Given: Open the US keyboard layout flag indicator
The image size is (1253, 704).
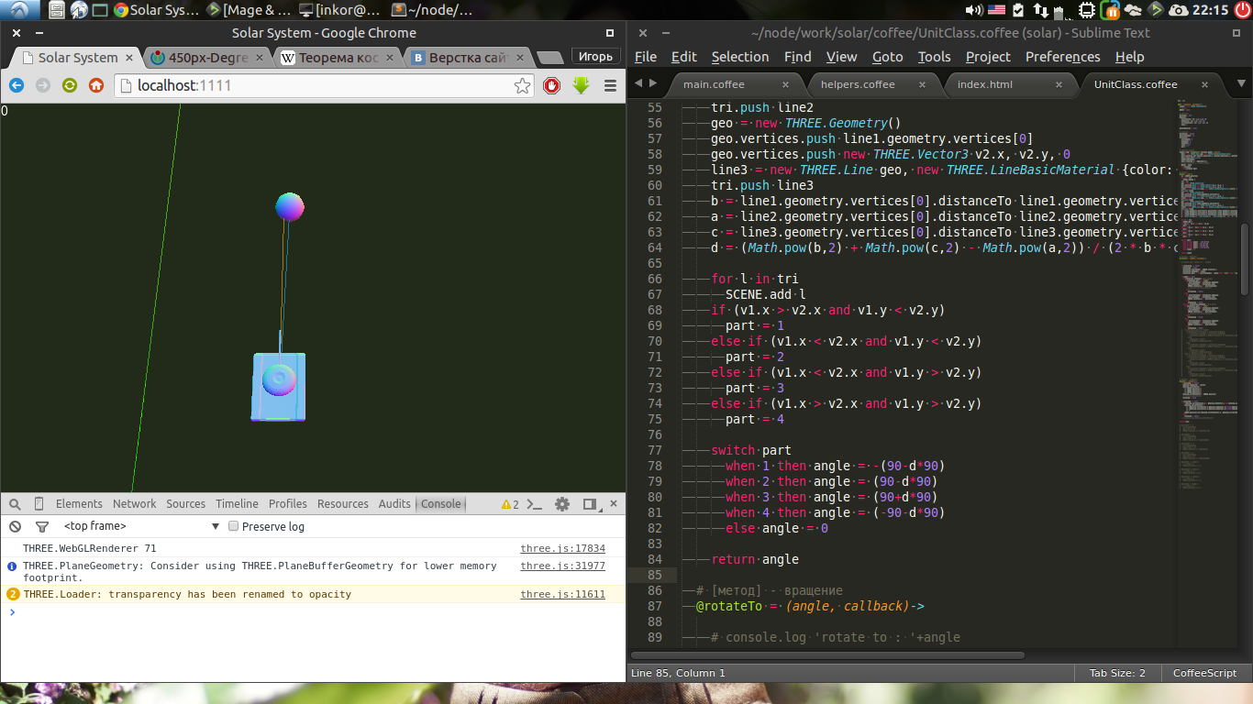Looking at the screenshot, I should (996, 10).
